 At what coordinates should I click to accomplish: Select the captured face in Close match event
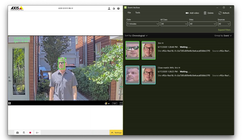132,75
